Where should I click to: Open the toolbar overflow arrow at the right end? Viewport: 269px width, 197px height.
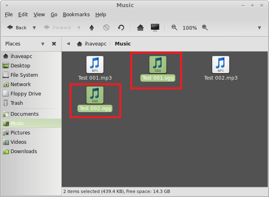click(259, 28)
